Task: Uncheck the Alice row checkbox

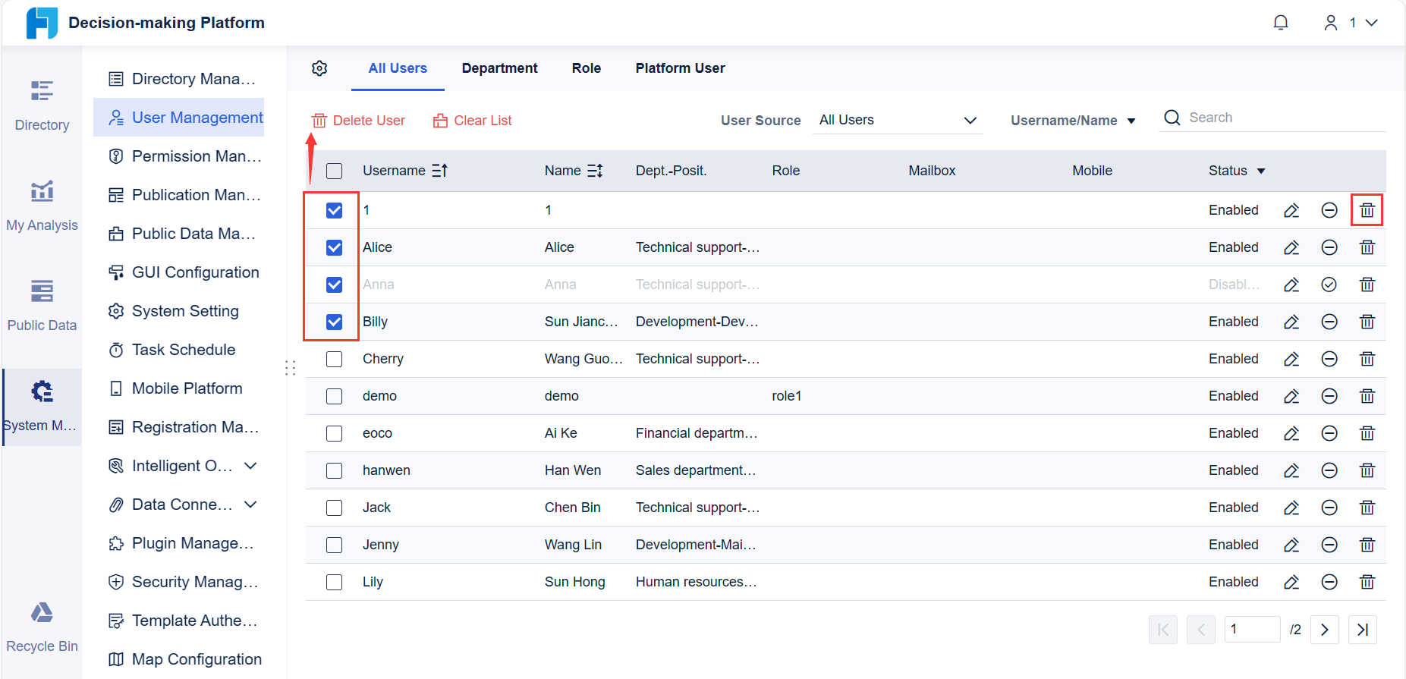Action: (x=334, y=247)
